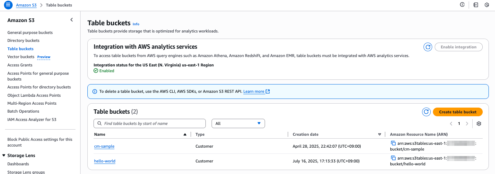Open Vector buckets page
This screenshot has height=174, width=495.
(21, 57)
